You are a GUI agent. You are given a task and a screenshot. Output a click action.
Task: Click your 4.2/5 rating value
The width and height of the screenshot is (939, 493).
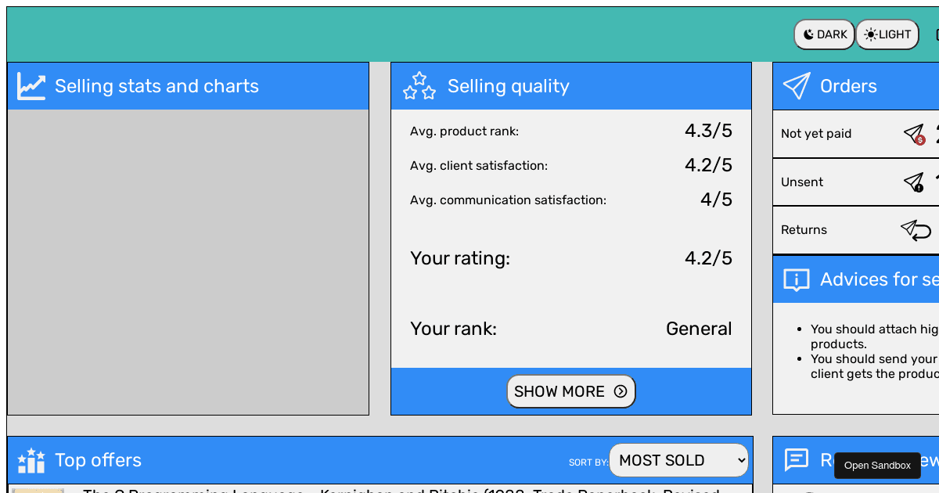pyautogui.click(x=708, y=258)
